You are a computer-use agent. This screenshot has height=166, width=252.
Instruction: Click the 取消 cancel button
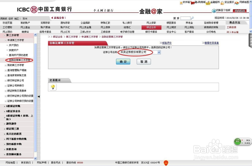pyautogui.click(x=144, y=62)
